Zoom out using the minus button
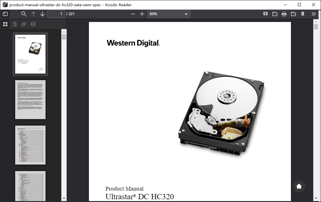Screen dimensions: 321x202 tap(133, 14)
